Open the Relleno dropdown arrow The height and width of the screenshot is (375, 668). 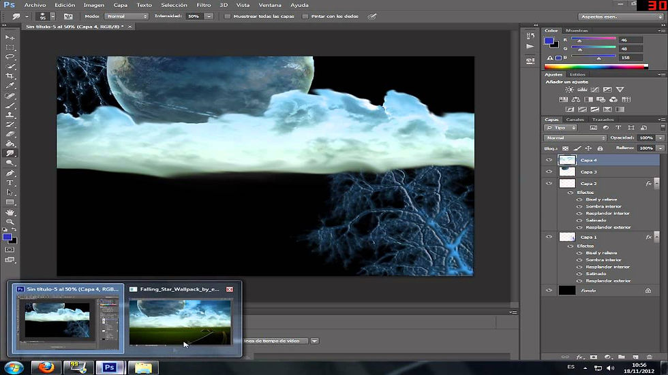(661, 148)
